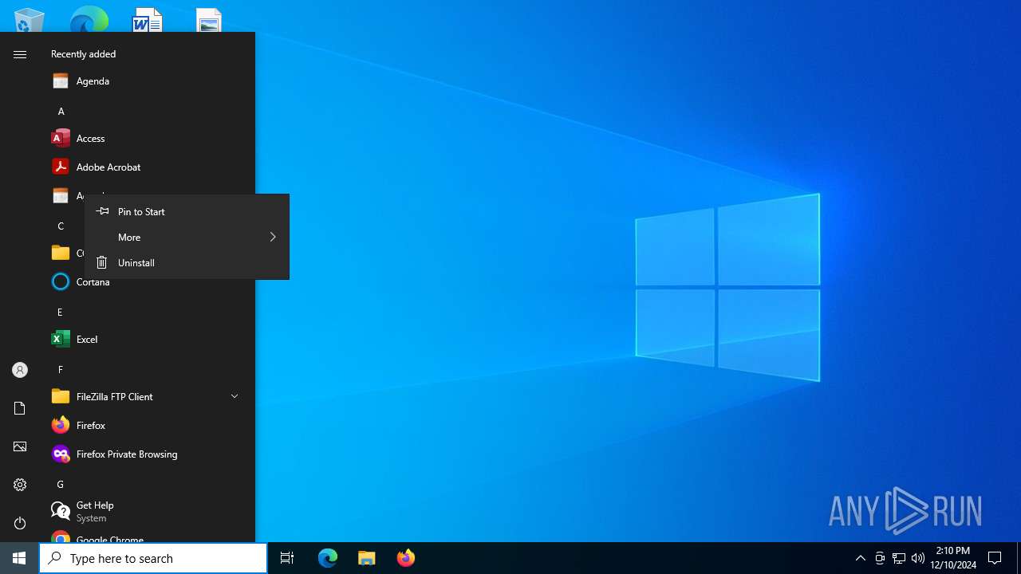Jump to letter E section header

[60, 312]
